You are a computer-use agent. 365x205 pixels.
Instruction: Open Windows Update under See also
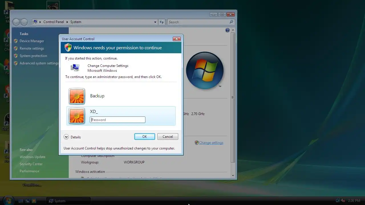(33, 157)
